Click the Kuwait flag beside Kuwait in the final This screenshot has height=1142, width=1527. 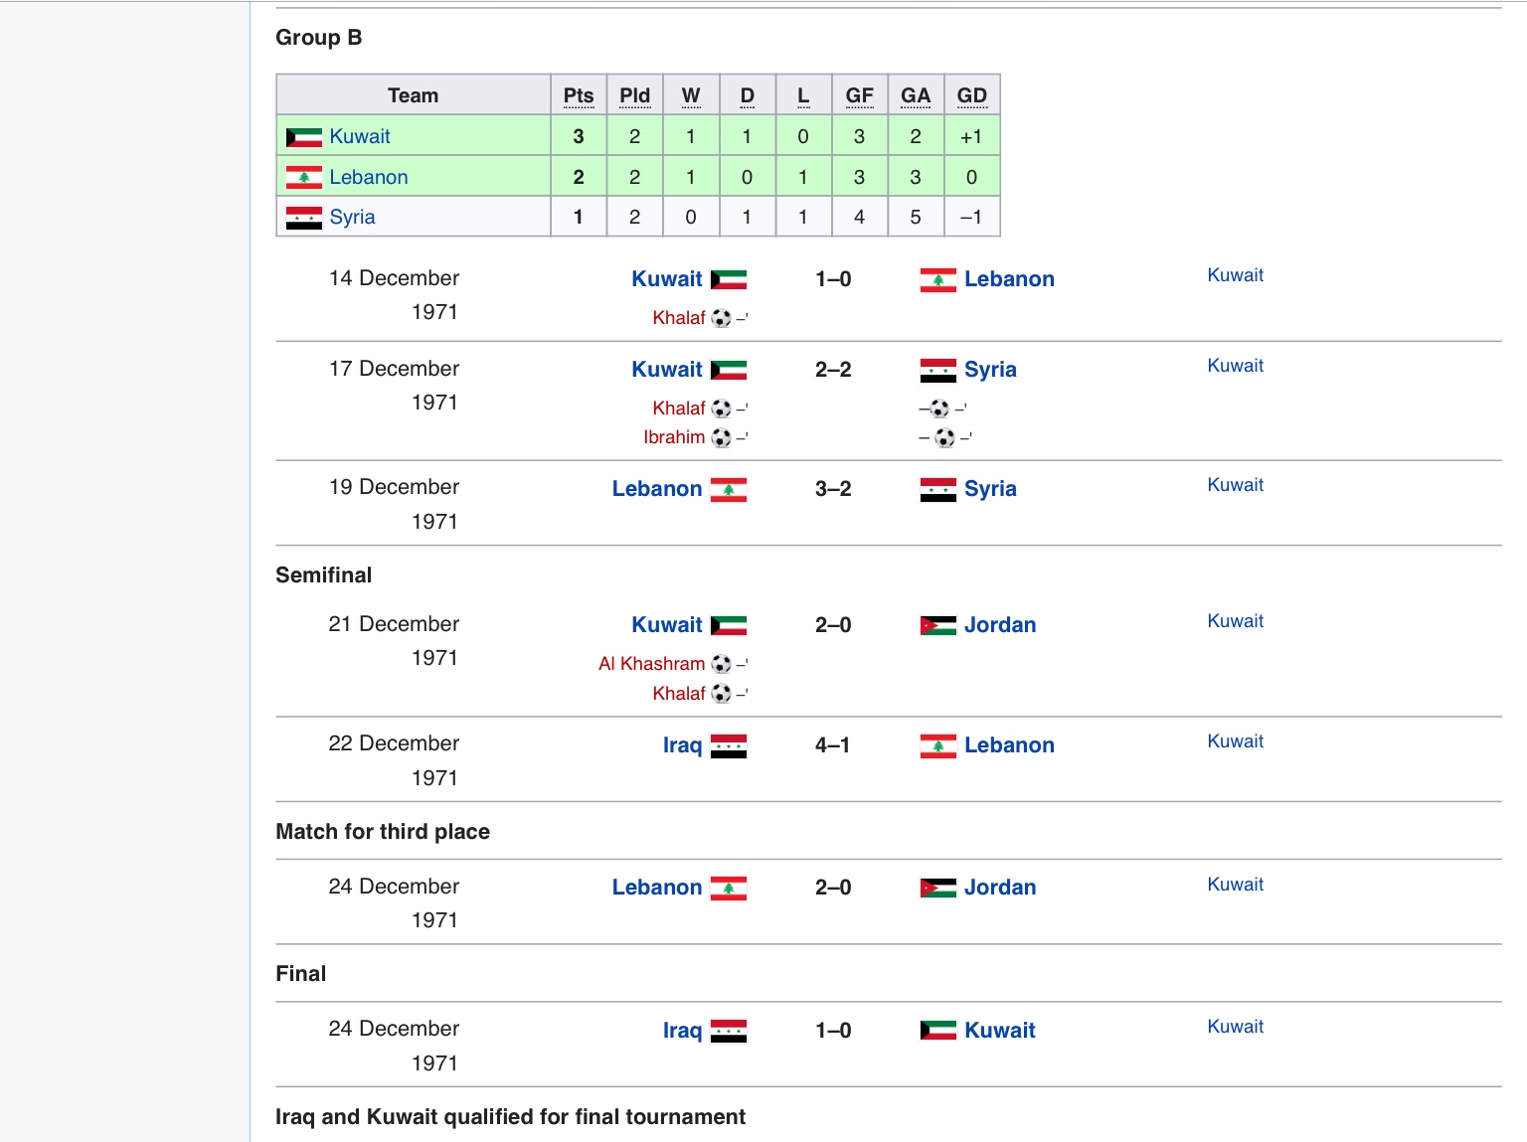pos(937,1031)
